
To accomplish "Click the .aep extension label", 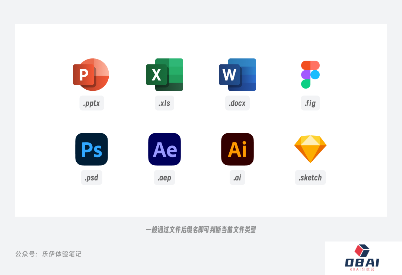I will pyautogui.click(x=165, y=178).
